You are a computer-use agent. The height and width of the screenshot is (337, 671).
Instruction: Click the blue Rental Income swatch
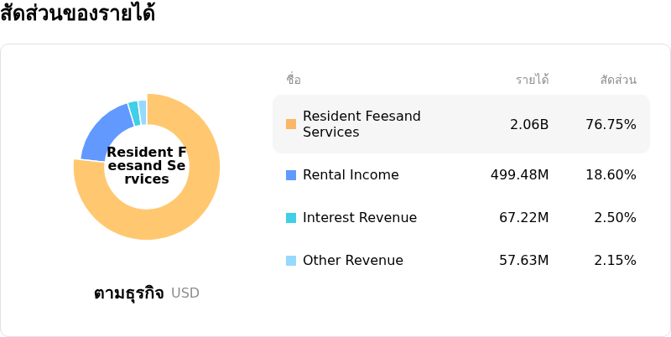point(291,175)
